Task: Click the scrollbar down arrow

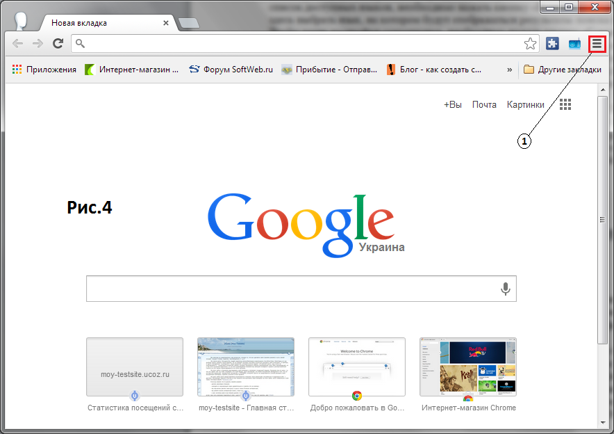Action: click(x=603, y=423)
